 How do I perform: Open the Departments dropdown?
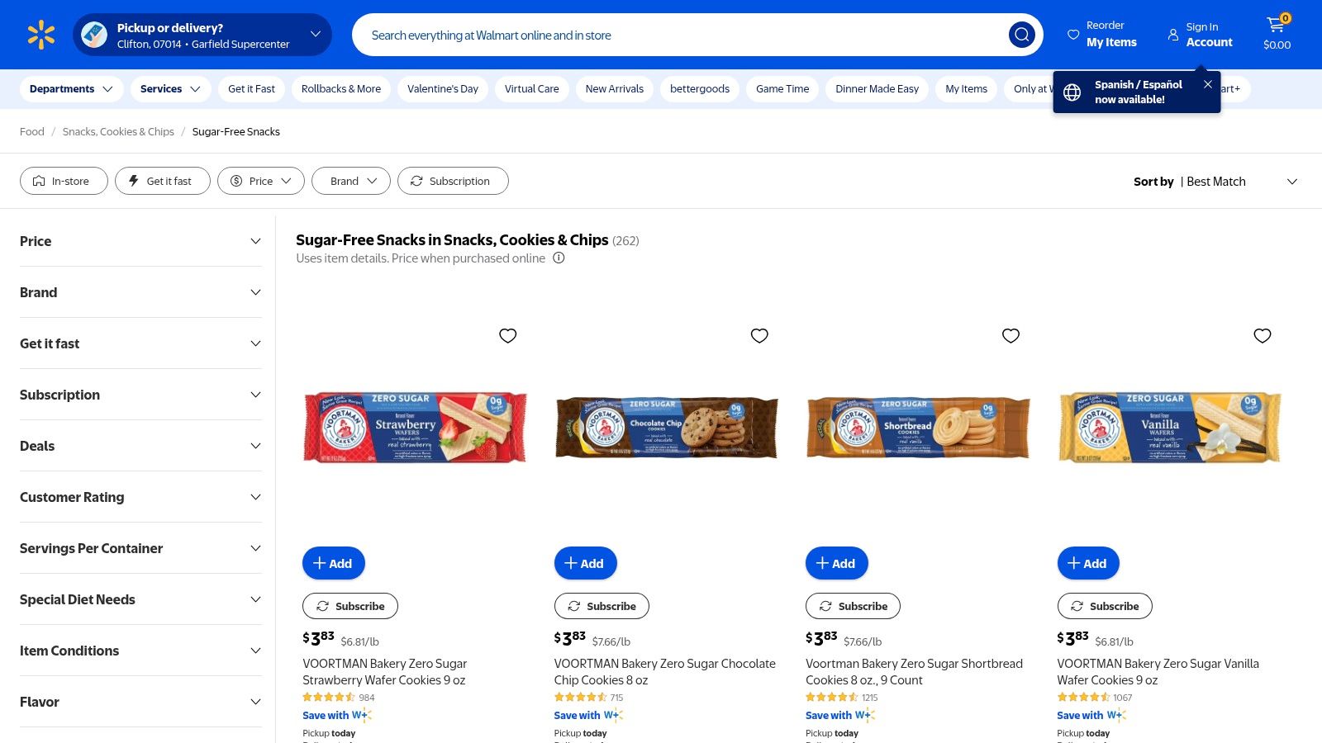(x=71, y=88)
